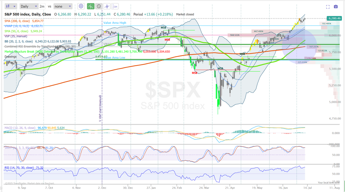Open chart settings gear icon
345x192 pixels.
click(81, 6)
